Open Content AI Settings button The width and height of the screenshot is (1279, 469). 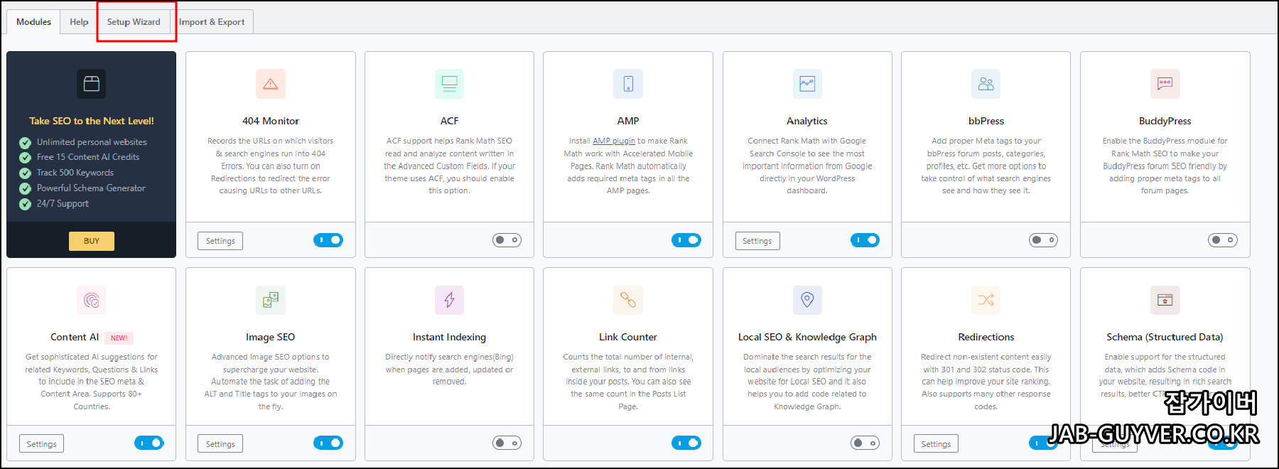41,444
